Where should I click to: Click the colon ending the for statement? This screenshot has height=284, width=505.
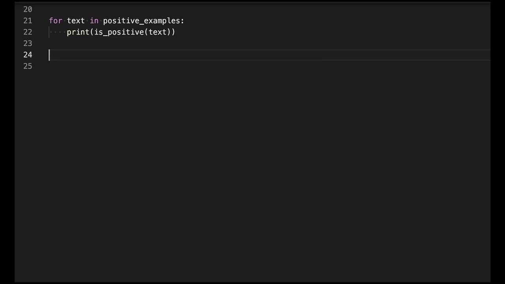[182, 21]
